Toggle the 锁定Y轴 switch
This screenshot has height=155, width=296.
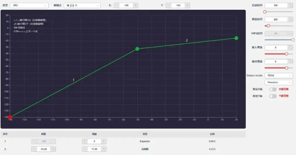click(273, 96)
